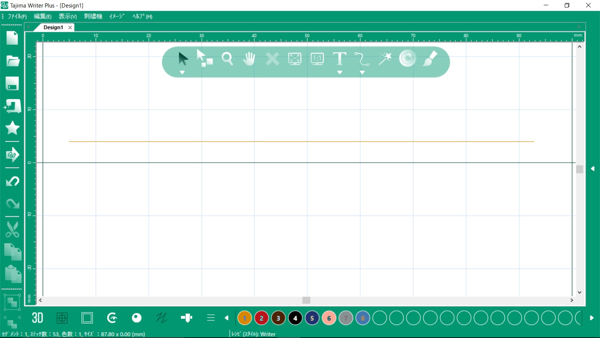This screenshot has height=338, width=600.
Task: Select the paintbrush tool
Action: click(x=430, y=59)
